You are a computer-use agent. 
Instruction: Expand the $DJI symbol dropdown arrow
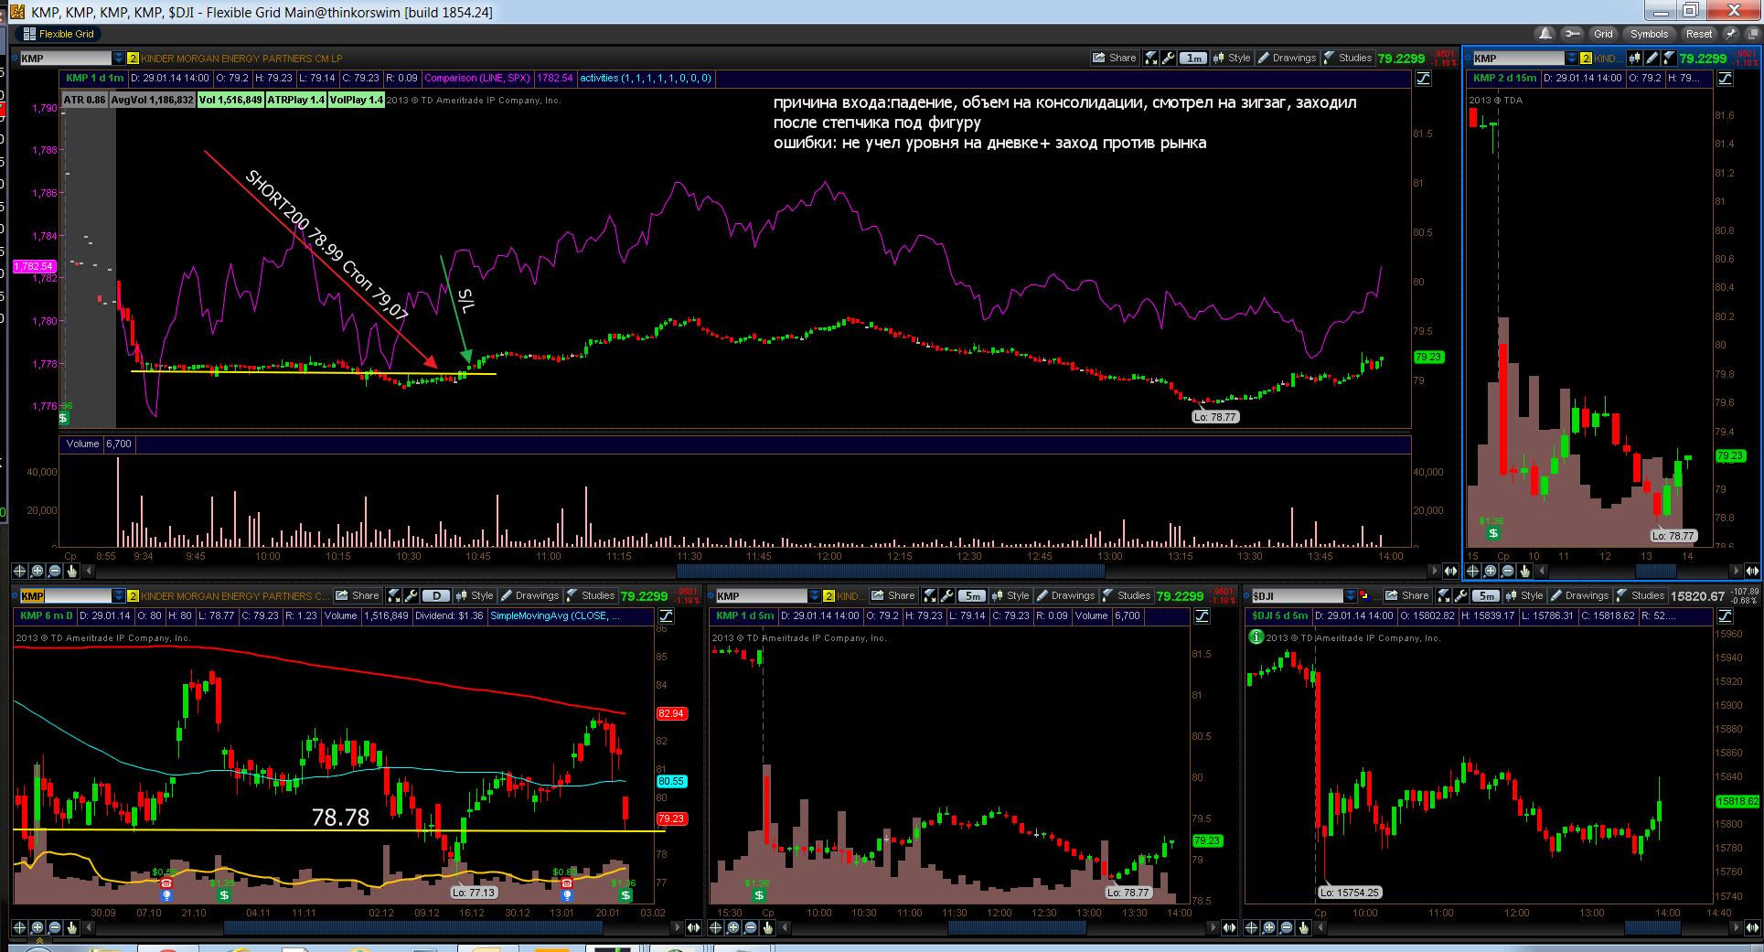[1350, 595]
